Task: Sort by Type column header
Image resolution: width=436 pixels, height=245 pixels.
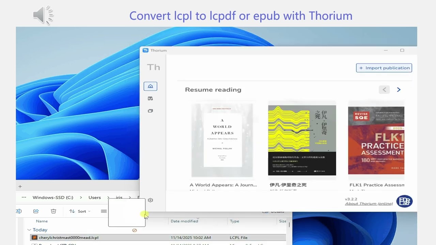Action: tap(234, 221)
